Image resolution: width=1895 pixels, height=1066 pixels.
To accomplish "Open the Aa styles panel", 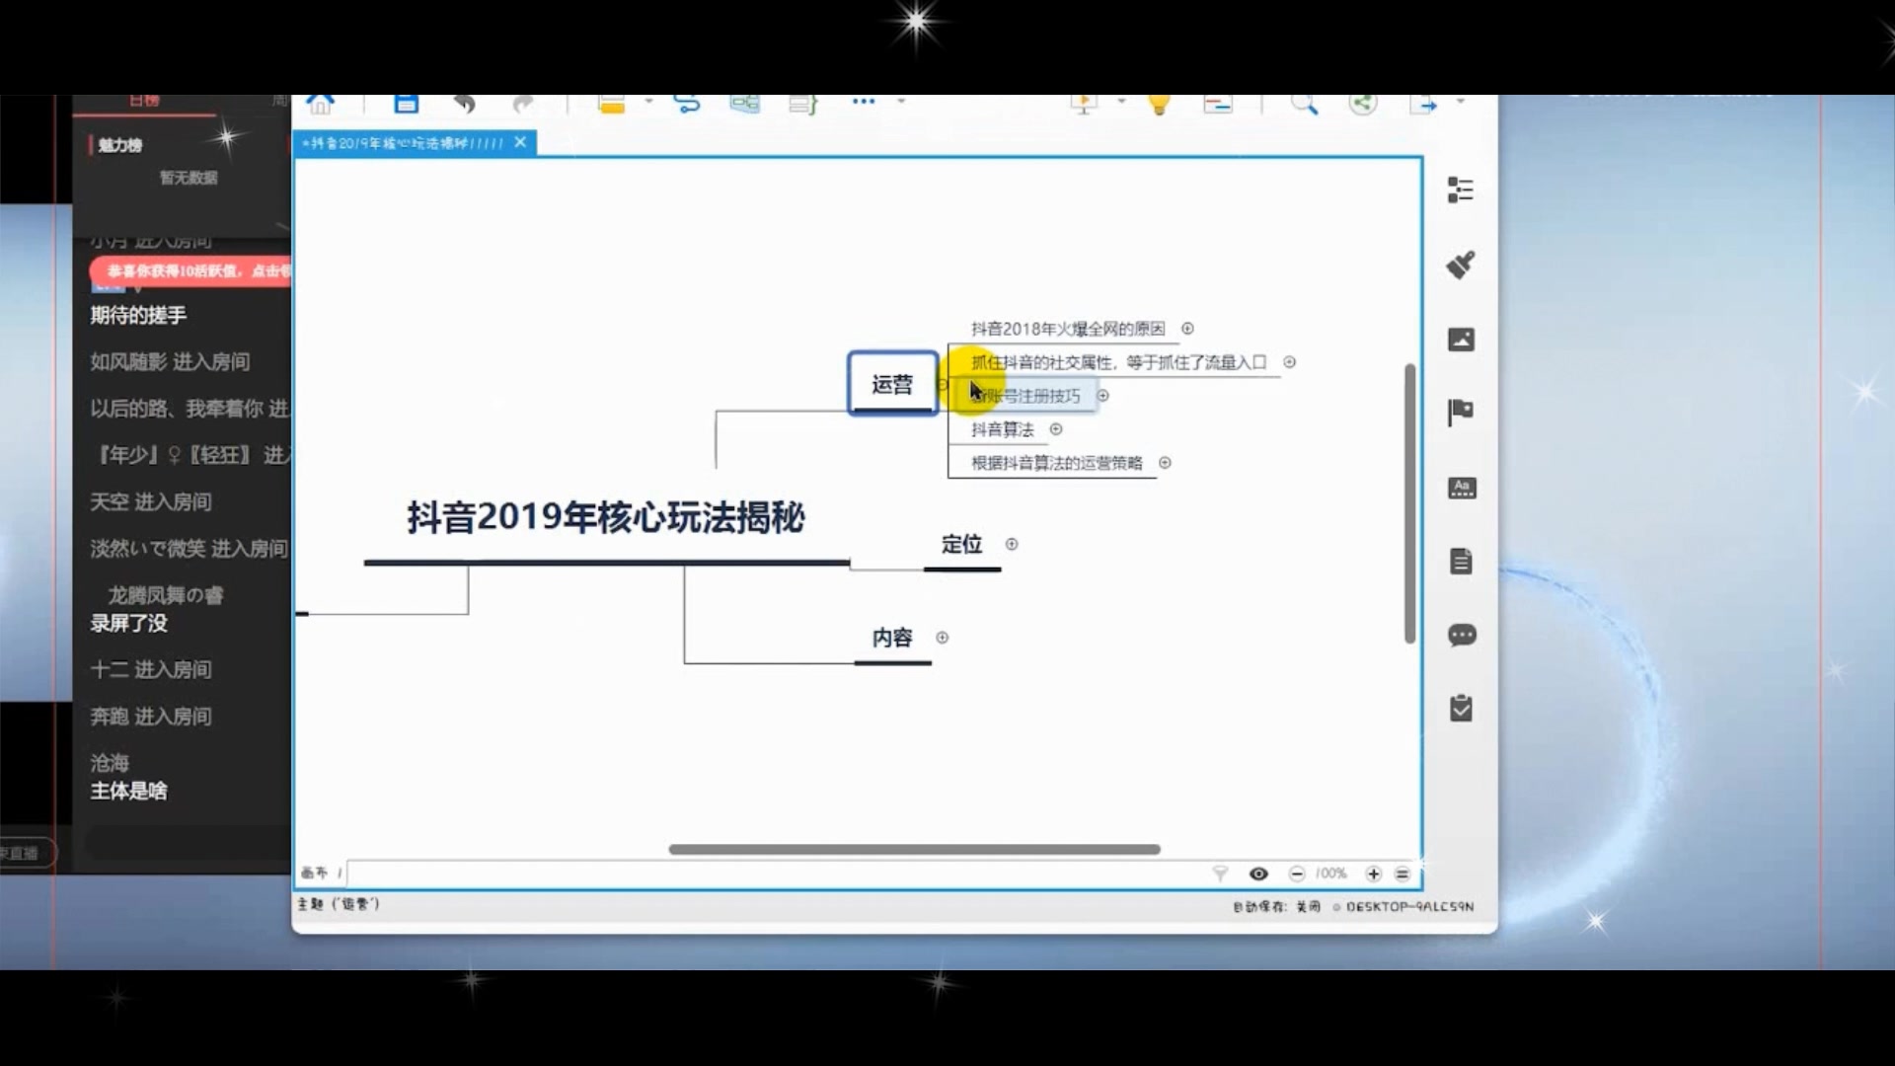I will click(x=1462, y=488).
